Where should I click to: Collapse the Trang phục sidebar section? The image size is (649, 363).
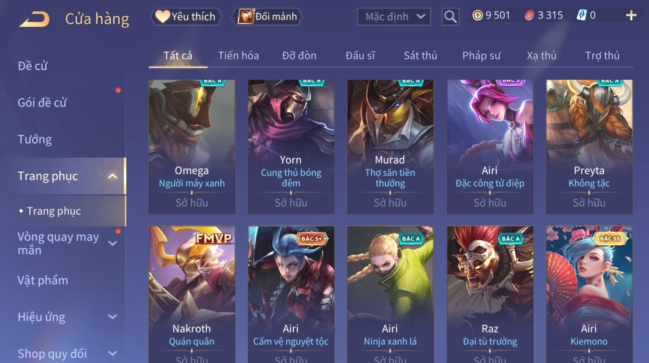pyautogui.click(x=113, y=176)
